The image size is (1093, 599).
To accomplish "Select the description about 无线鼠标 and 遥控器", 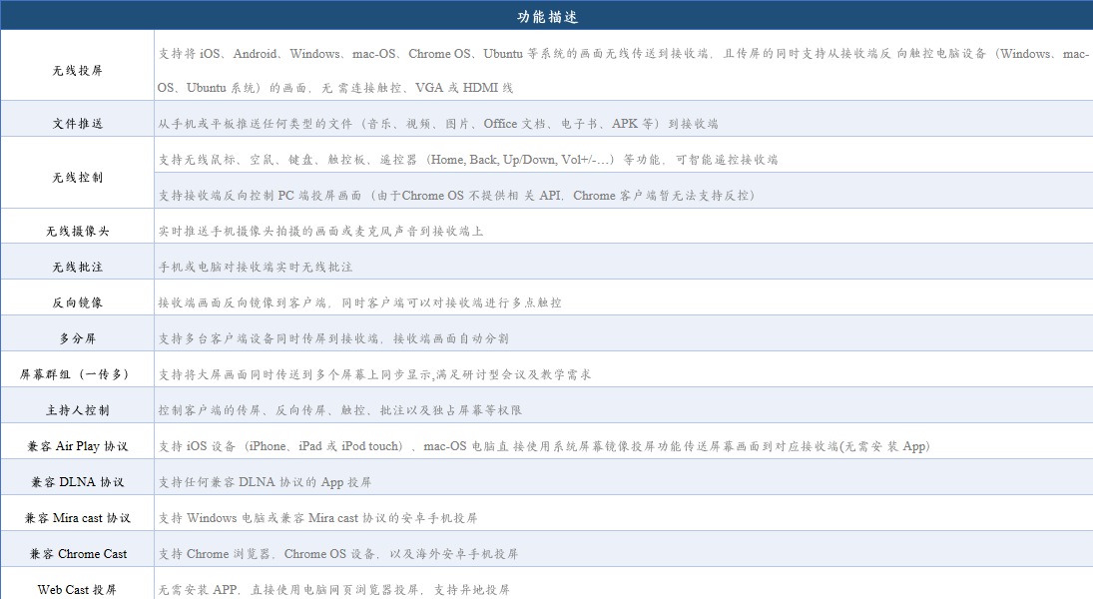I will [468, 160].
